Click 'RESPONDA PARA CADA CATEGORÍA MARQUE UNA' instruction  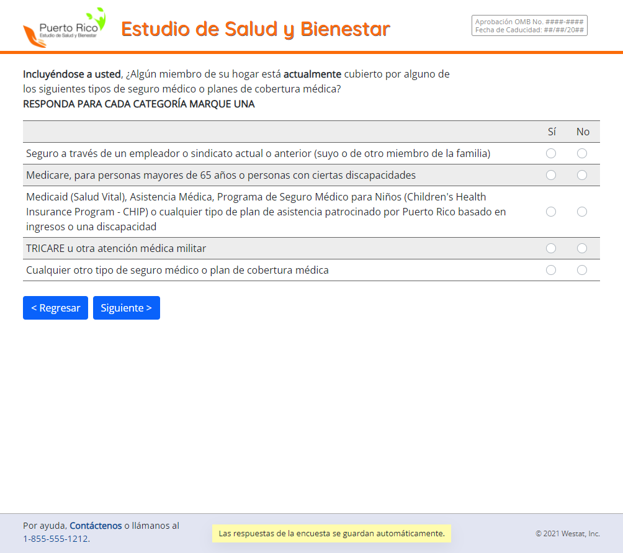pyautogui.click(x=138, y=104)
